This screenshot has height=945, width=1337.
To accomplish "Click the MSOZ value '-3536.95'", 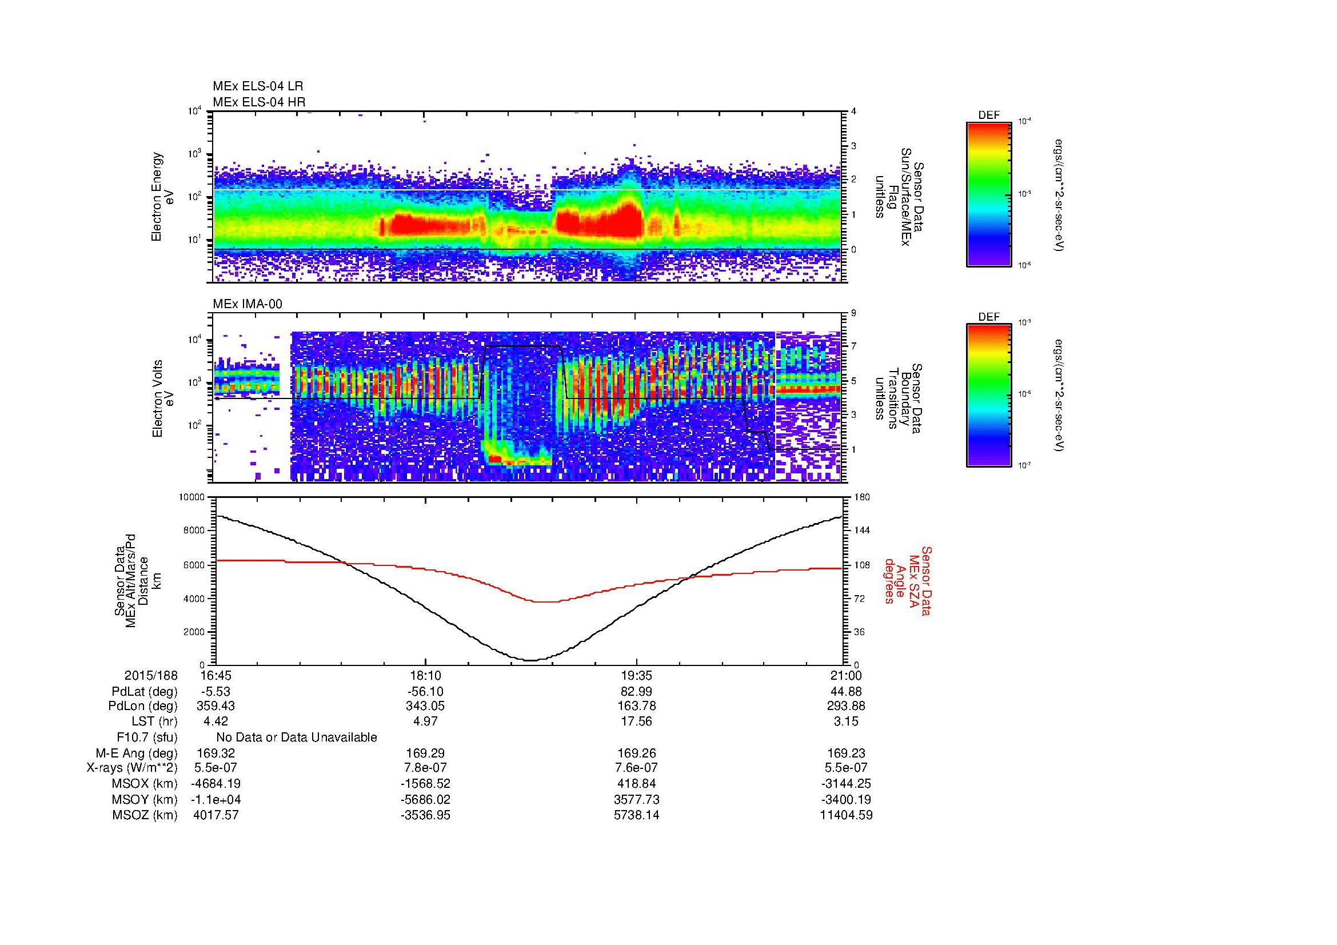I will (426, 815).
